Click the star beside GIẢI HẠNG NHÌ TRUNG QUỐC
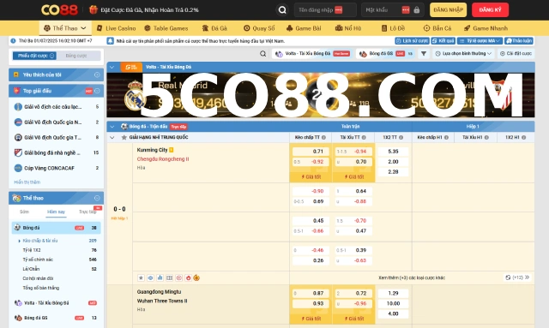This screenshot has width=549, height=328. (124, 137)
